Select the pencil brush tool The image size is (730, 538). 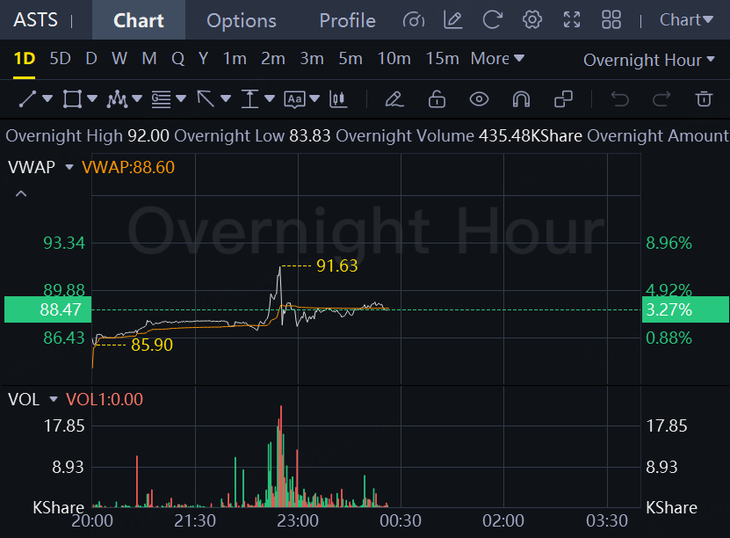click(x=394, y=98)
